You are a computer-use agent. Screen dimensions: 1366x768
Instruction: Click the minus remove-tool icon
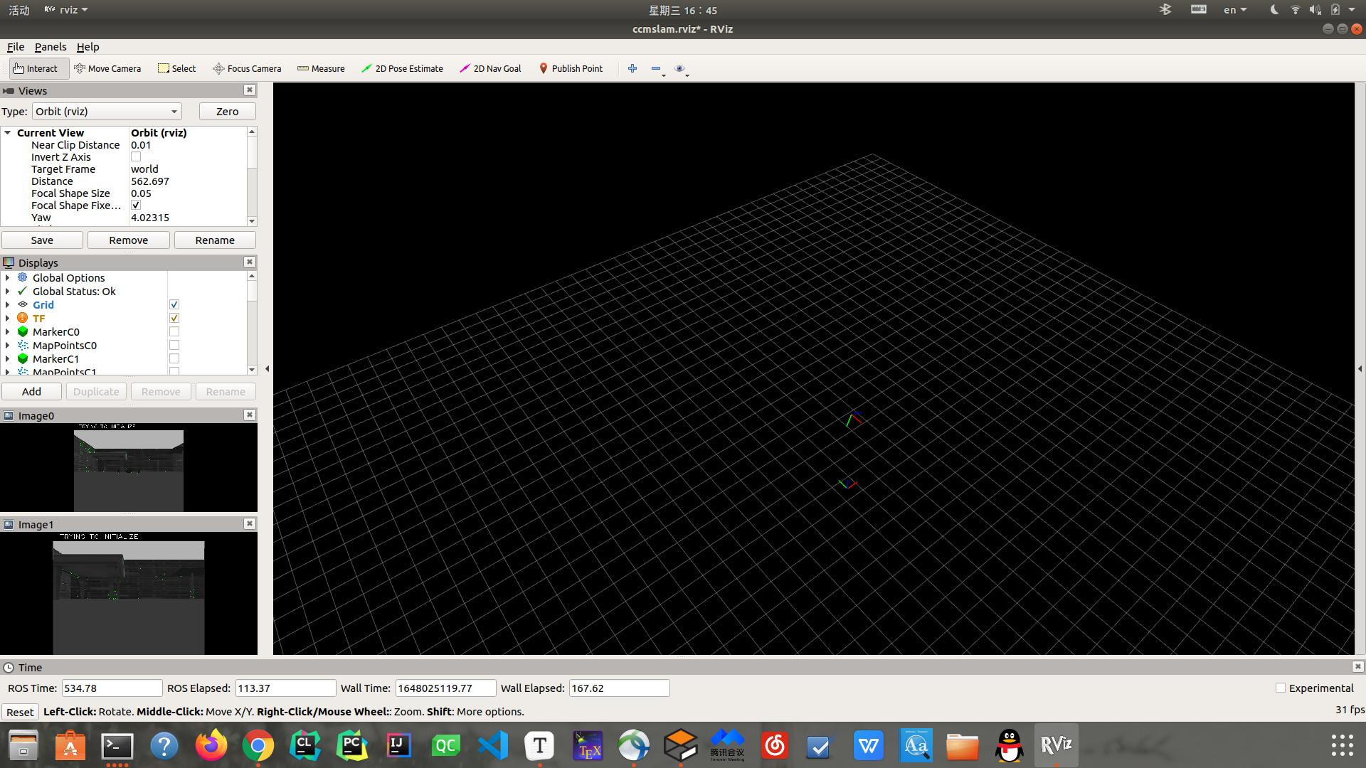click(x=656, y=68)
